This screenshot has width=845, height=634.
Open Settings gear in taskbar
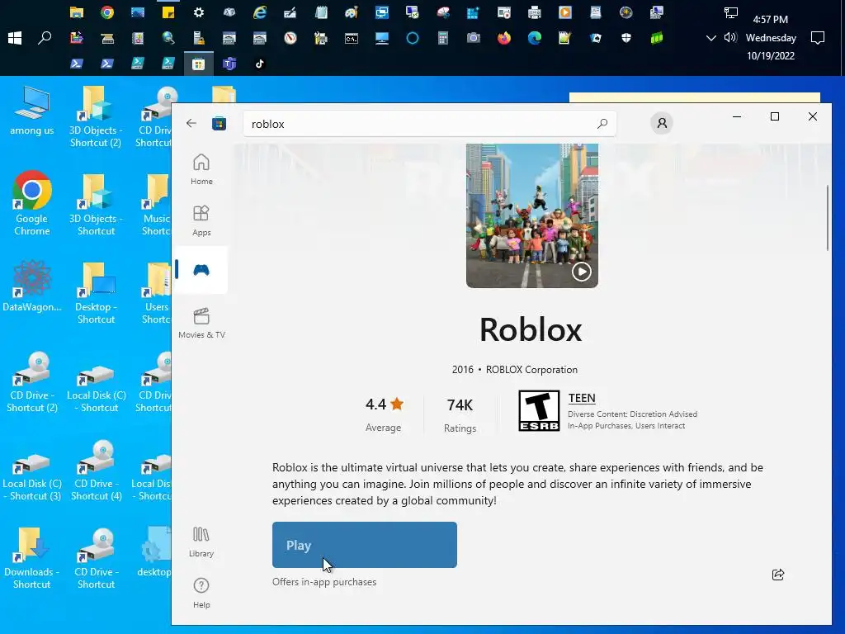(199, 12)
